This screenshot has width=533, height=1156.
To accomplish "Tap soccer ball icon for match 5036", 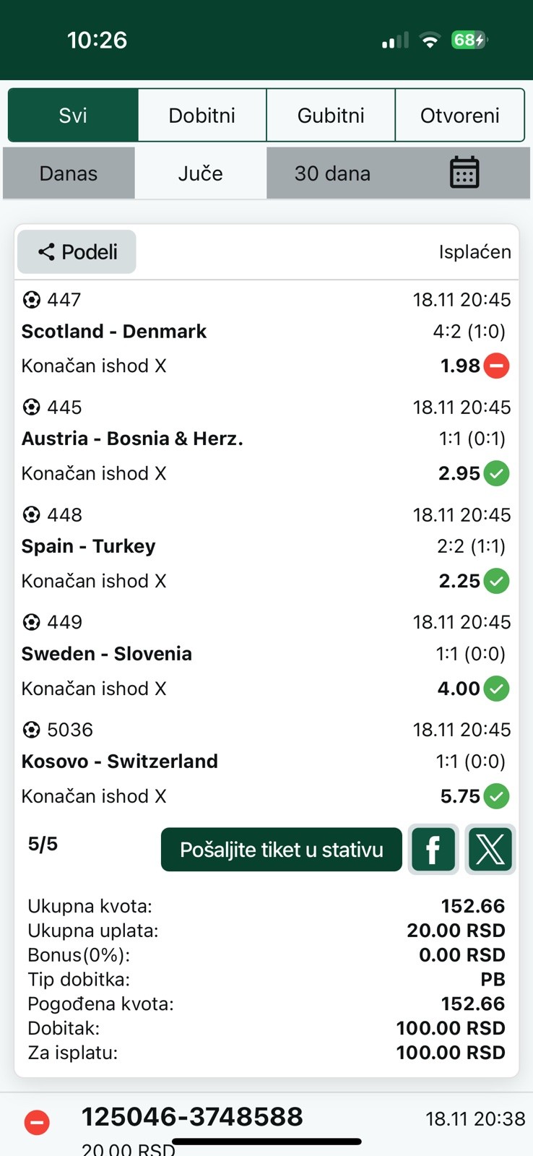I will pyautogui.click(x=31, y=730).
